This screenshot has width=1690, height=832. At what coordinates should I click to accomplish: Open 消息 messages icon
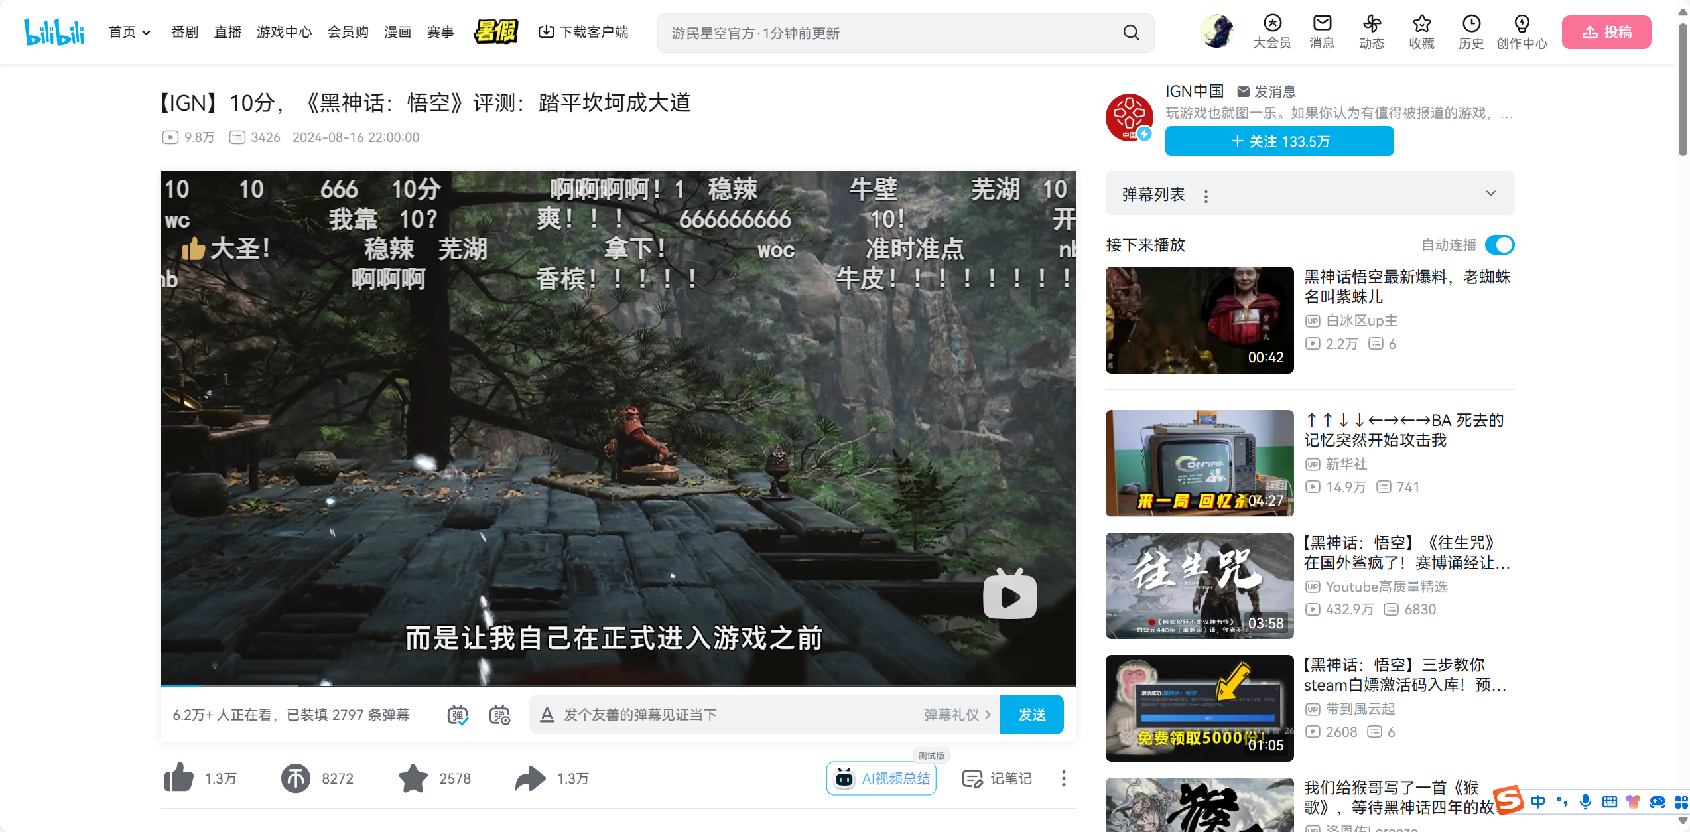(1322, 32)
